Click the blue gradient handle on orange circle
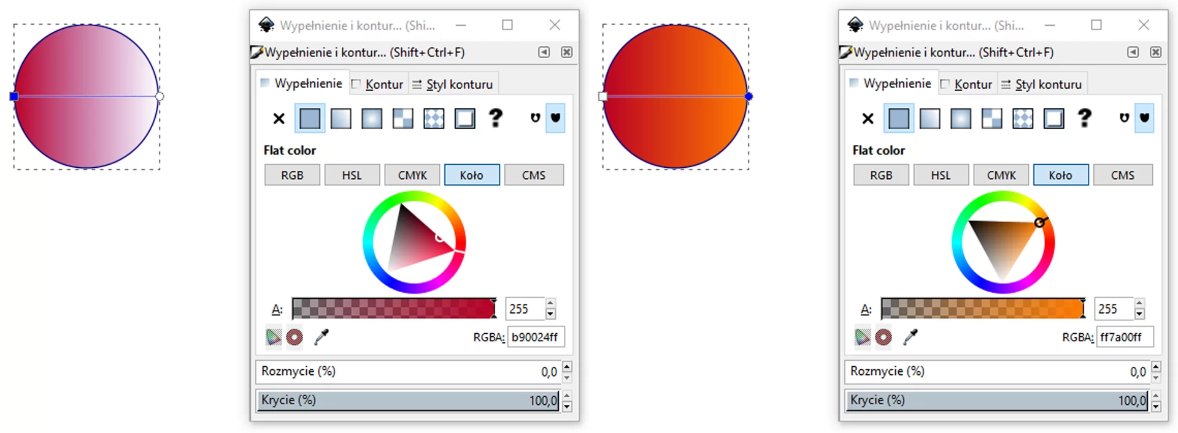 (x=749, y=96)
